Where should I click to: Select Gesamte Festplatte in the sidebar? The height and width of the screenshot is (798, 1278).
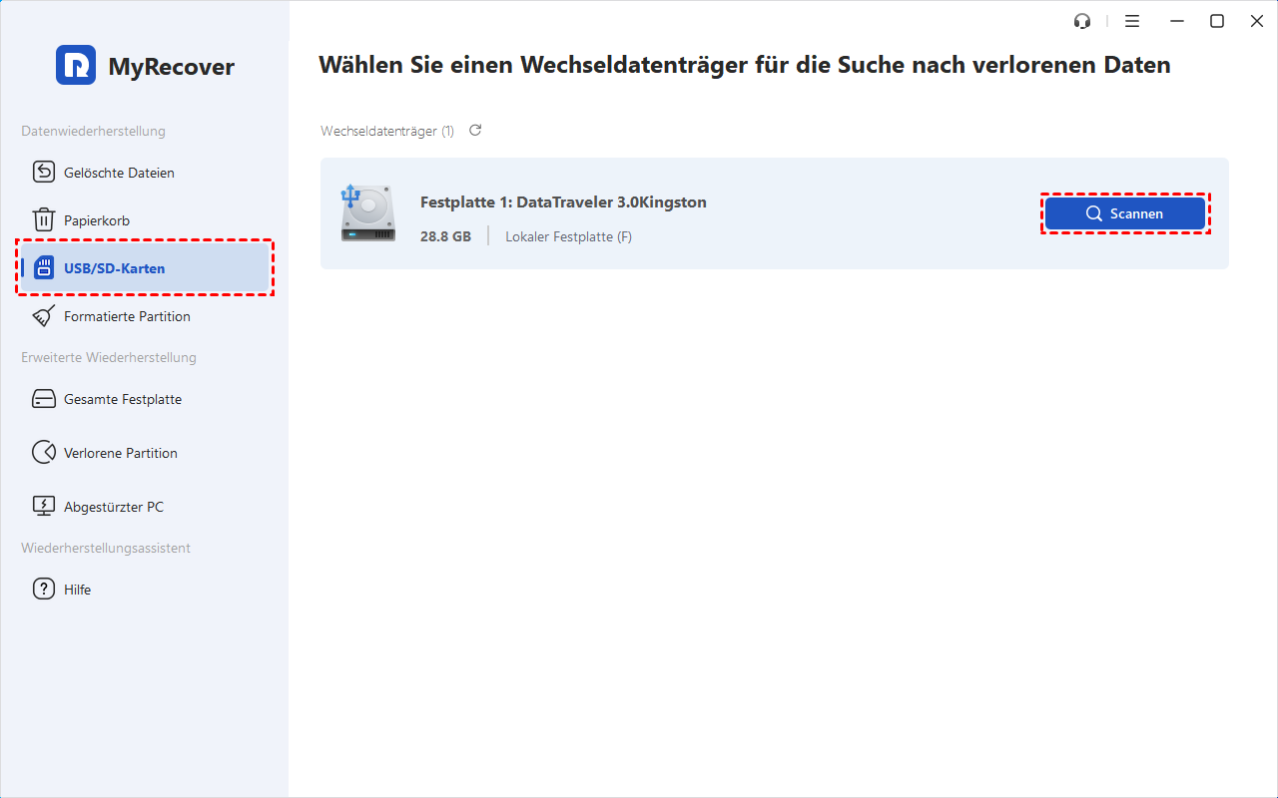point(122,399)
